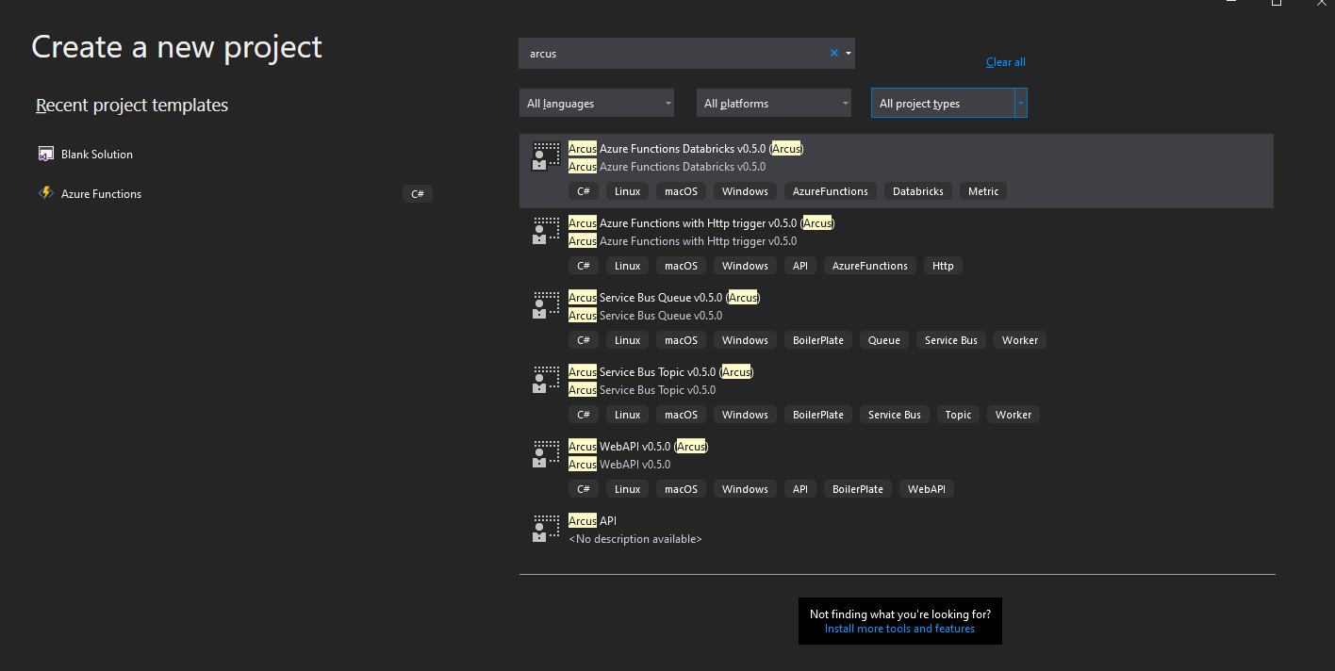Click the Arcus API template icon
The image size is (1335, 671).
(x=546, y=529)
